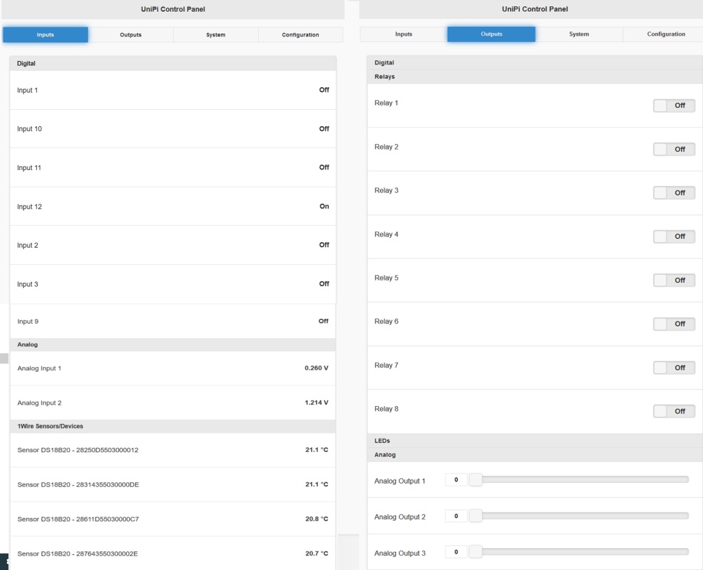The height and width of the screenshot is (570, 703).
Task: Click Analog Output 3 value field
Action: point(456,551)
